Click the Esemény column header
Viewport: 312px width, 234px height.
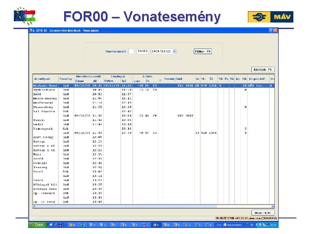tap(66, 79)
